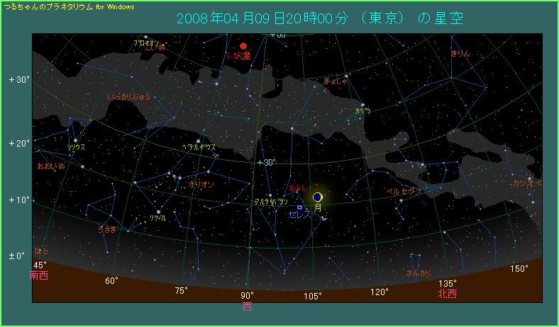Select the Betelgeuse star label
Image resolution: width=559 pixels, height=327 pixels.
click(x=198, y=148)
